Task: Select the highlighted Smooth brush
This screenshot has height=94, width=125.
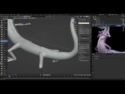Action: 4,41
